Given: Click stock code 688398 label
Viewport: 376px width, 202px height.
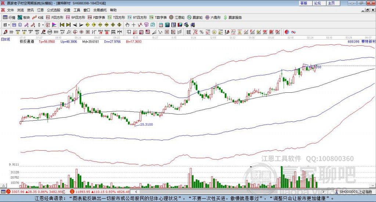Looking at the screenshot, I should point(354,41).
